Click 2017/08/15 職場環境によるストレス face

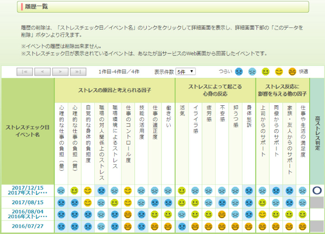[114, 203]
